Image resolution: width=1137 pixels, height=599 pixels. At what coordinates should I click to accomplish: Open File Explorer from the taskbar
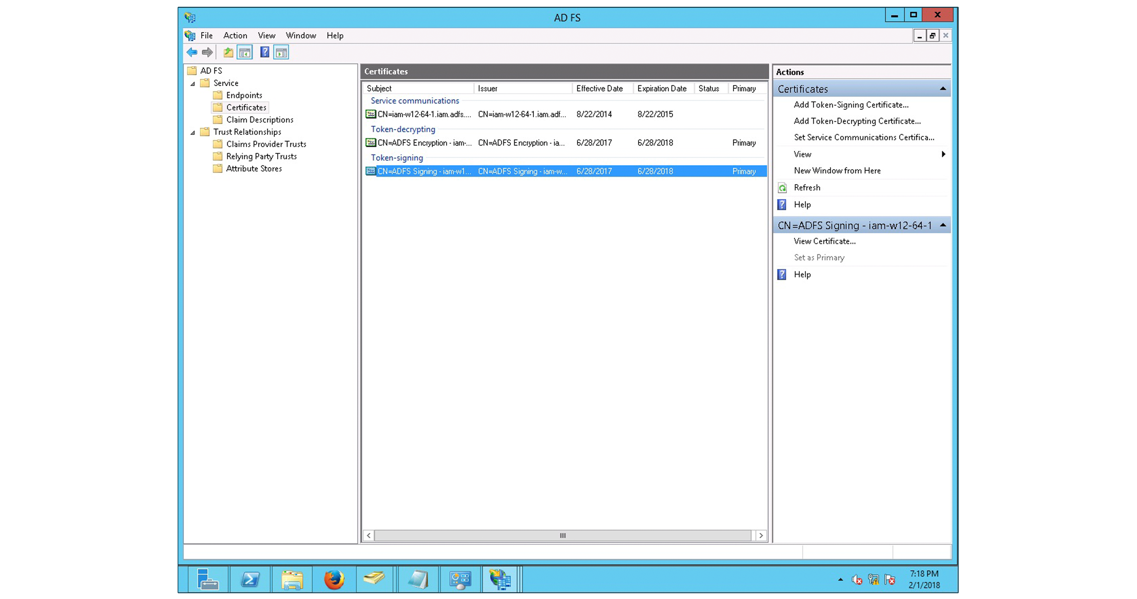[x=292, y=579]
